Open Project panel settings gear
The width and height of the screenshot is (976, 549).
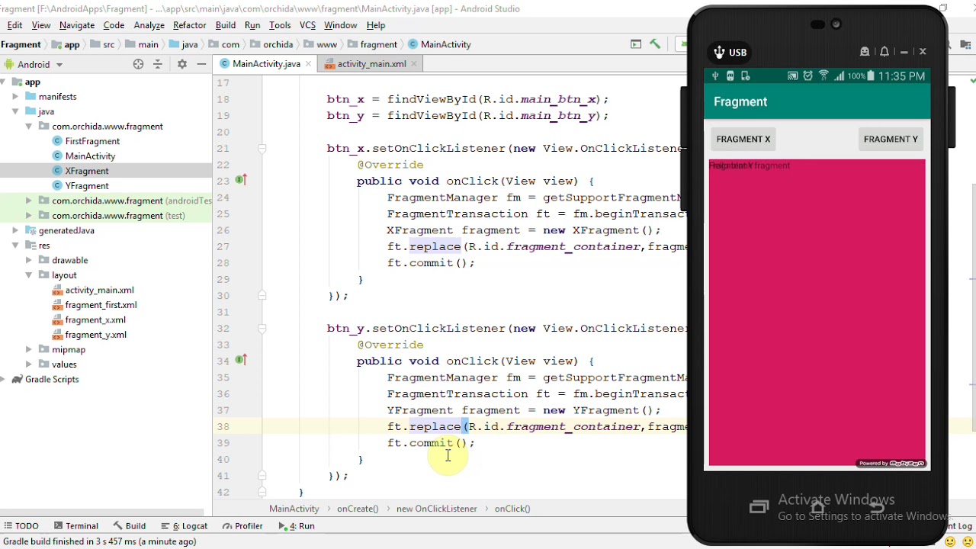pyautogui.click(x=181, y=65)
